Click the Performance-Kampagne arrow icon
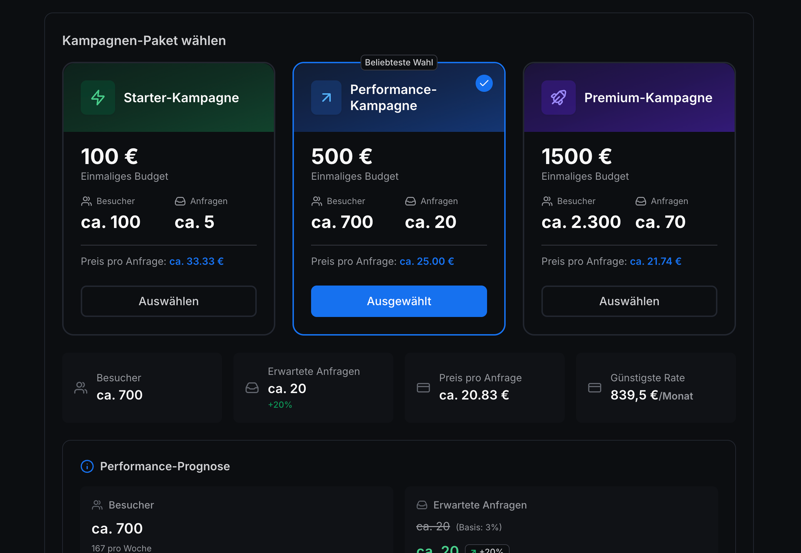 (326, 97)
